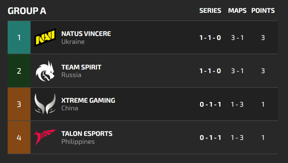
Task: Click the MAPS column header
Action: coord(237,11)
